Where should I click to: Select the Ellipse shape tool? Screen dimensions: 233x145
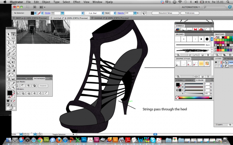[x=13, y=46]
